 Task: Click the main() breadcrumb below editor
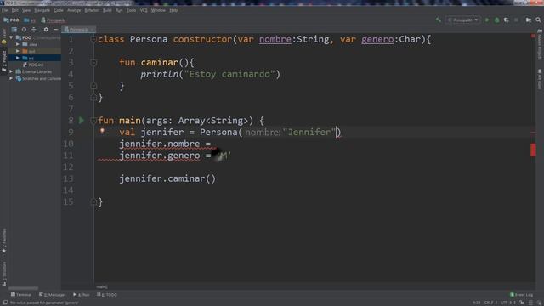tap(102, 287)
